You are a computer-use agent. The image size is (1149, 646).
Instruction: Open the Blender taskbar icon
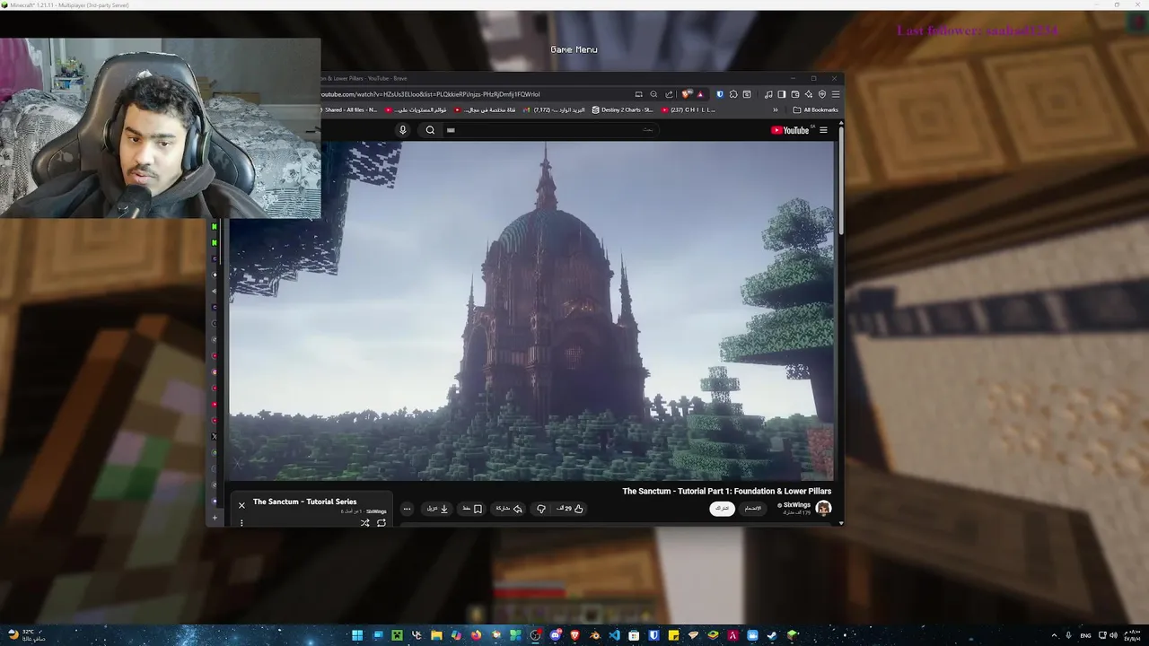point(594,635)
